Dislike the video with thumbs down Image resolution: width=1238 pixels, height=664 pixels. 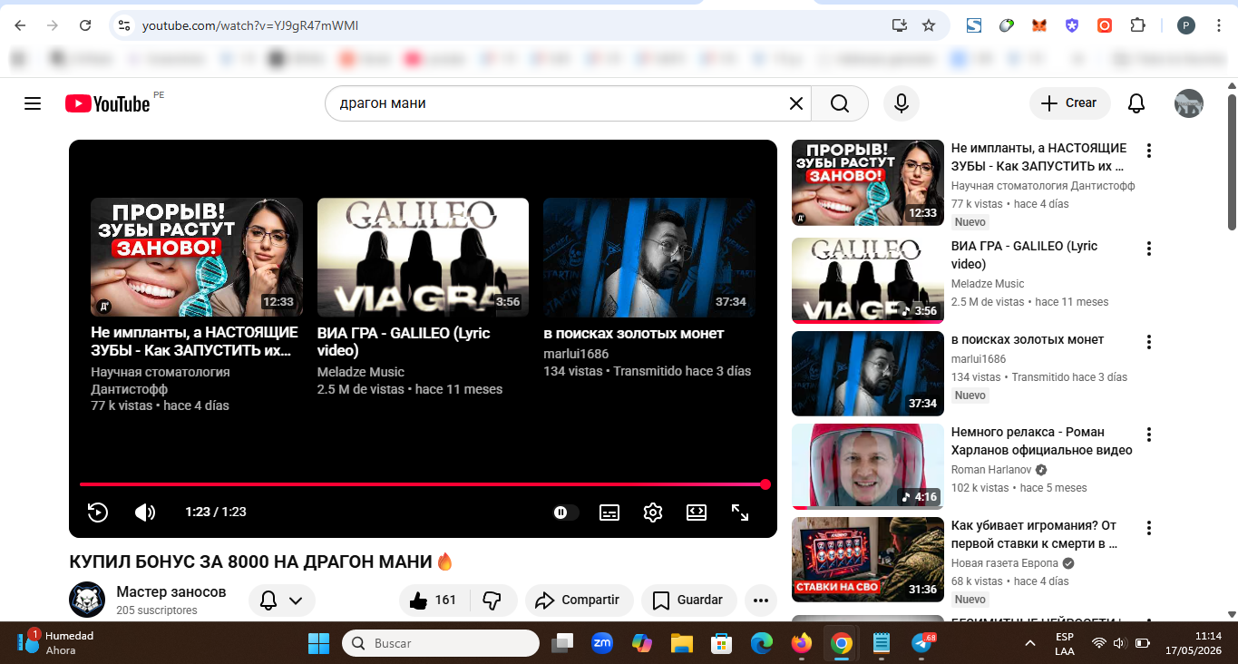click(x=493, y=601)
